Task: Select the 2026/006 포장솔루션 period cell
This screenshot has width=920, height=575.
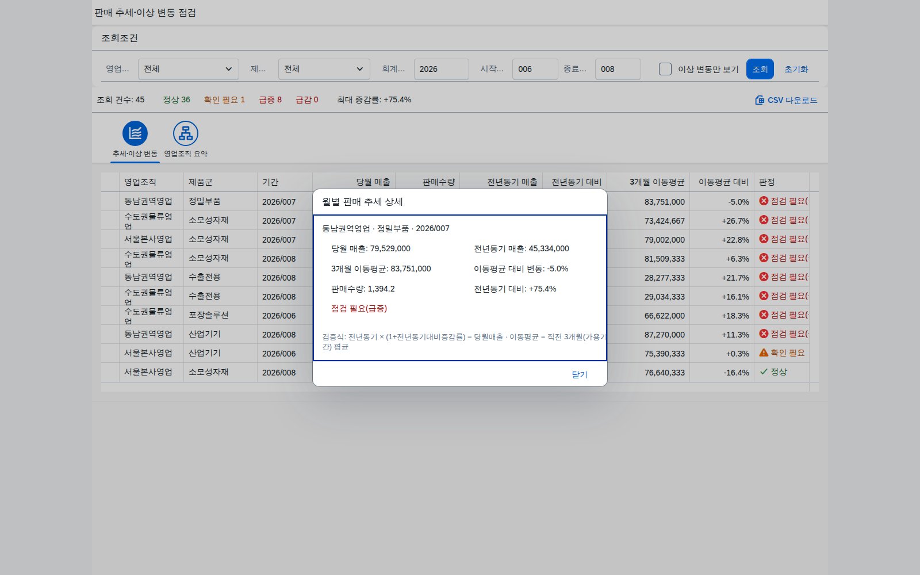Action: click(x=285, y=316)
